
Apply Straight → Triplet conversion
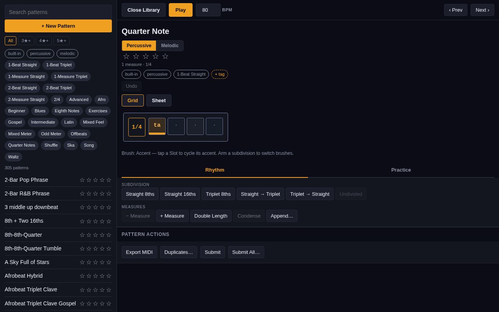coord(260,194)
